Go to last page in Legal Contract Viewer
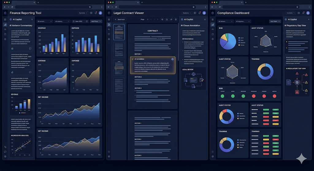Image resolution: width=314 pixels, height=171 pixels. coord(158,20)
